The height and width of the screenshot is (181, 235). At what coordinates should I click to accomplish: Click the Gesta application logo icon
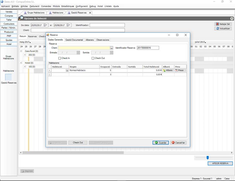click(x=2, y=2)
